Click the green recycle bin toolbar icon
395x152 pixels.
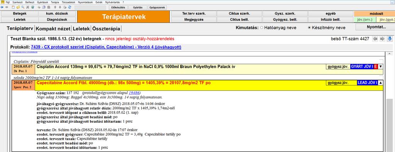tap(33, 7)
